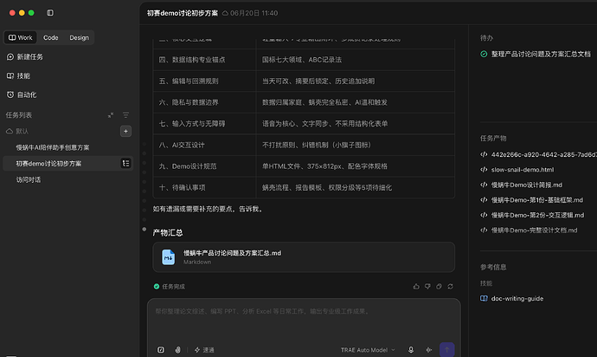Open the 慢蜗牛产品讨论问题及方案汇总.md file card

(x=304, y=257)
